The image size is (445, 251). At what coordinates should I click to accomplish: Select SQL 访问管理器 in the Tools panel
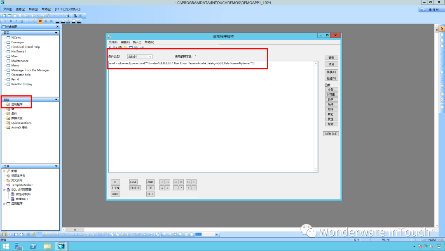[x=22, y=189]
